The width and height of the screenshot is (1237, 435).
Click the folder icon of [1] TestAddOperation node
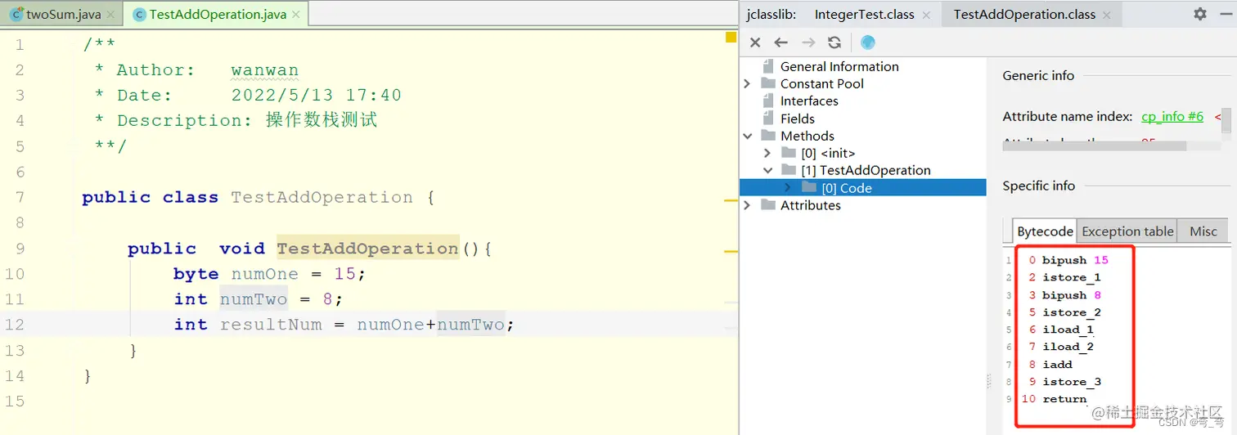point(788,170)
